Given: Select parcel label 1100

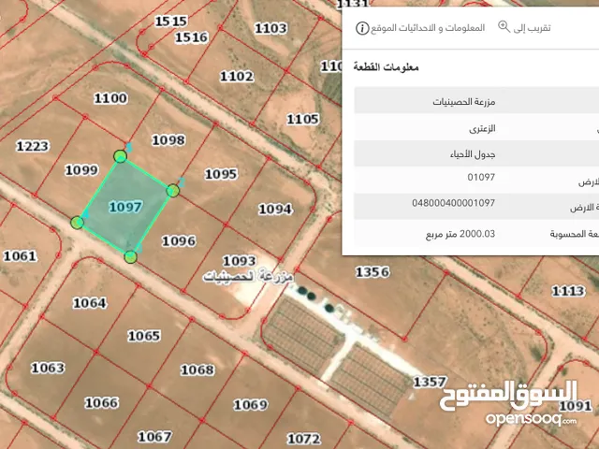Looking at the screenshot, I should pos(110,98).
